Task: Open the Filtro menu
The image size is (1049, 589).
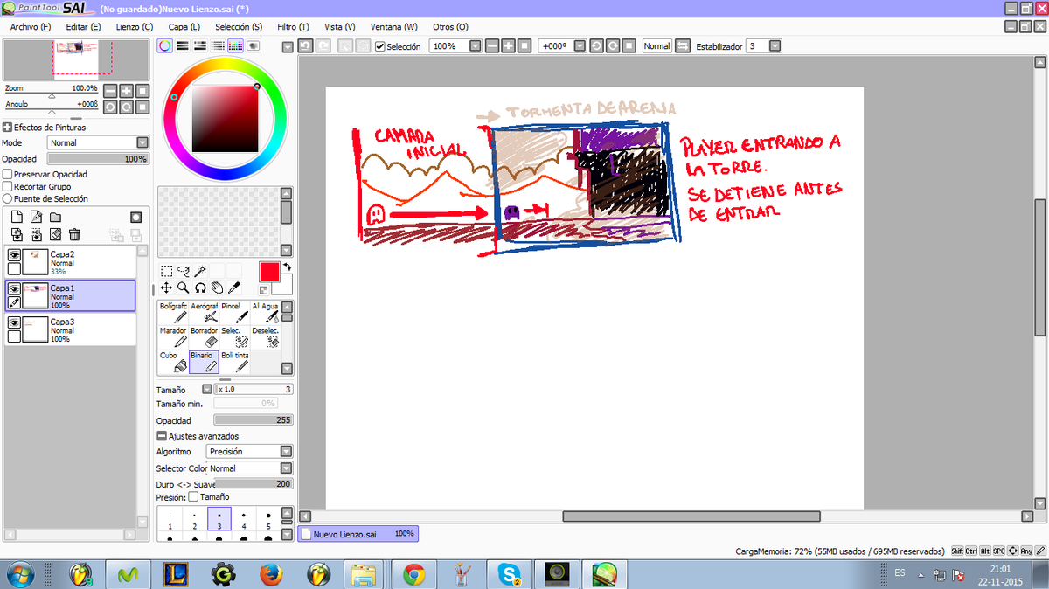Action: pos(293,27)
